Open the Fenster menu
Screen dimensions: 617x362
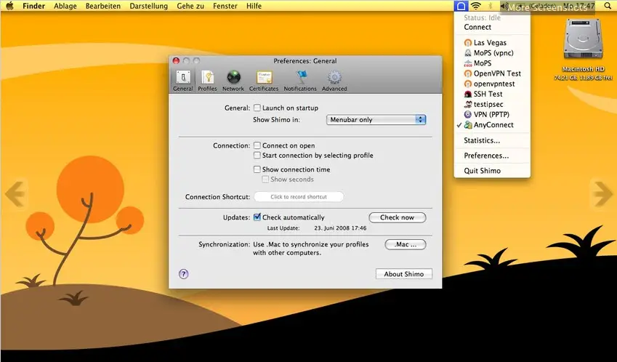225,6
